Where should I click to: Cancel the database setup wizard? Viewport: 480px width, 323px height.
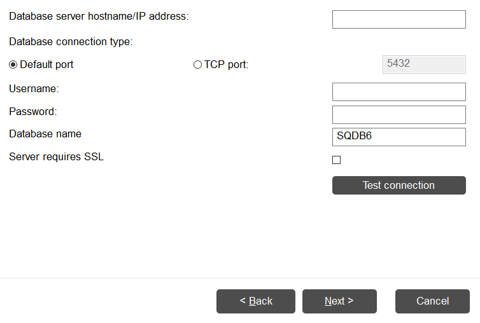point(433,301)
